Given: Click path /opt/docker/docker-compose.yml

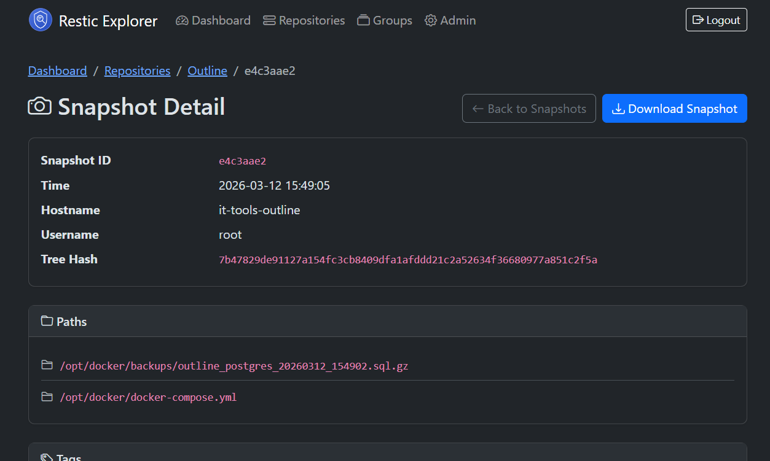Looking at the screenshot, I should 148,397.
